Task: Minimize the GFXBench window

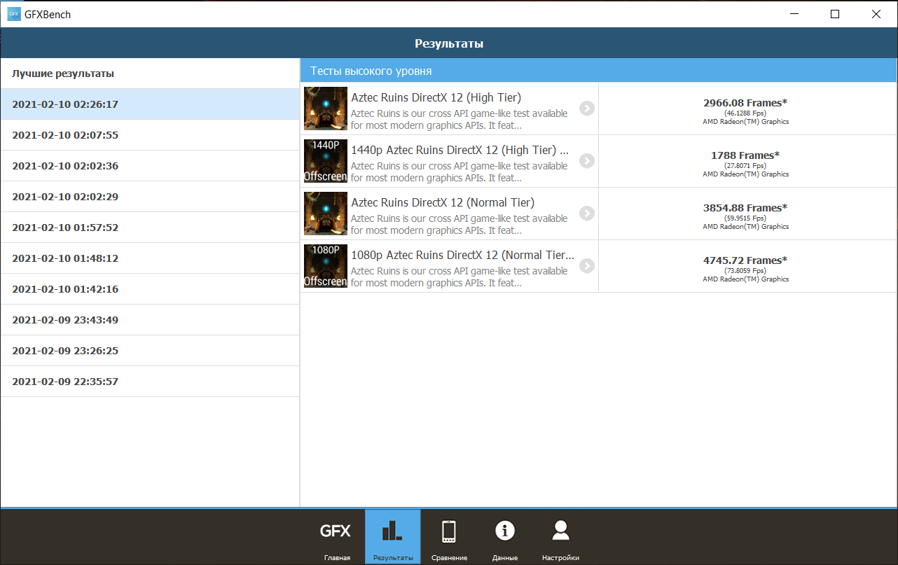Action: [794, 14]
